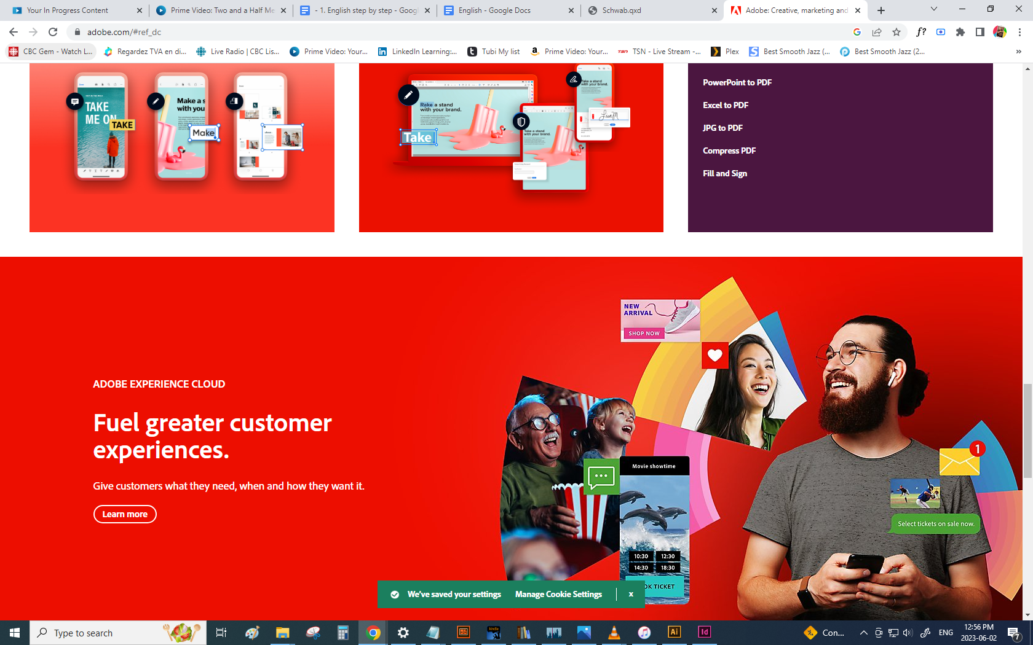The width and height of the screenshot is (1033, 645).
Task: Expand the hidden bookmarks overflow chevron
Action: (1018, 52)
